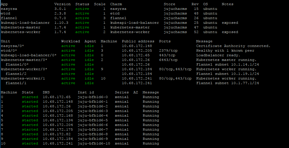
Task: Click the 'Store' column header
Action: [170, 4]
